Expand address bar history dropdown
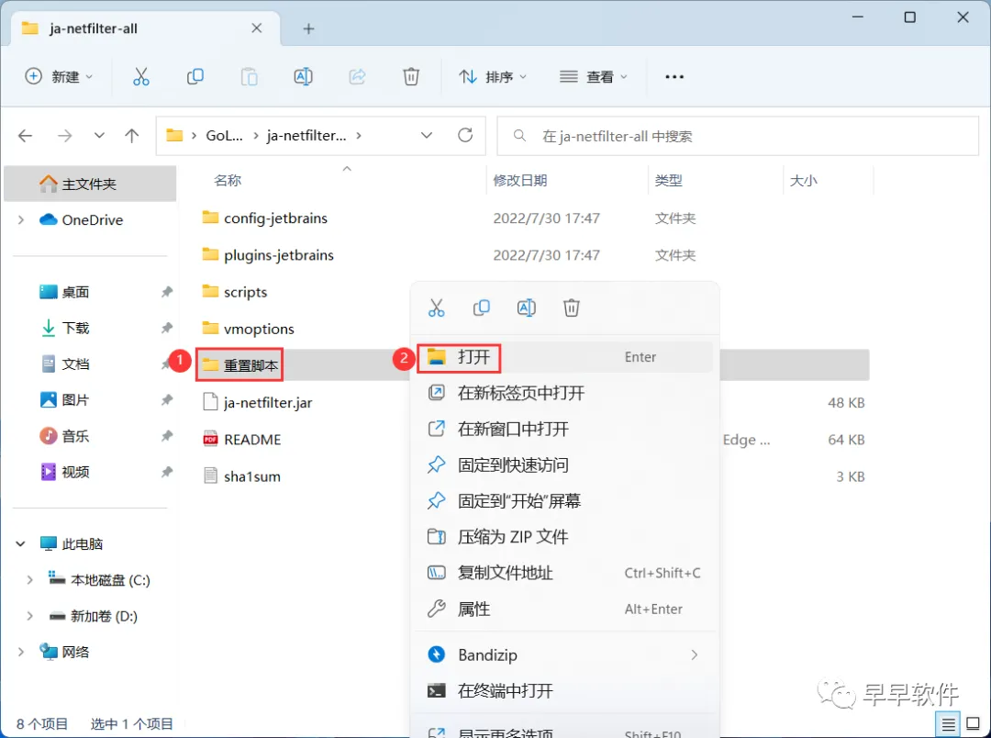This screenshot has height=738, width=991. click(x=427, y=135)
